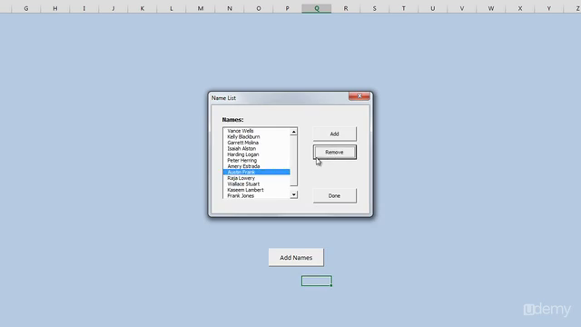Click the names listbox scrollbar thumb
Viewport: 581px width, 327px height.
point(293,161)
